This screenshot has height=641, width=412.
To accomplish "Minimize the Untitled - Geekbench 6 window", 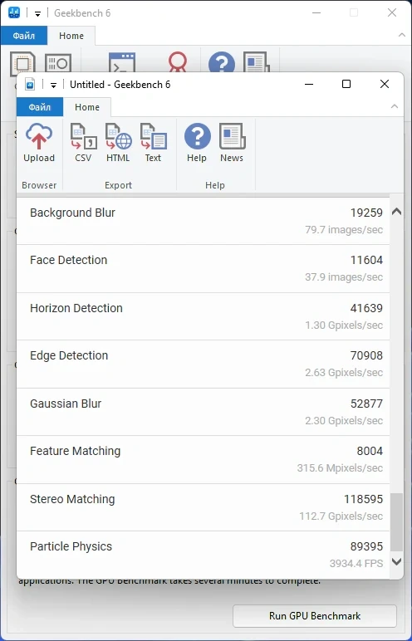I will tap(309, 84).
